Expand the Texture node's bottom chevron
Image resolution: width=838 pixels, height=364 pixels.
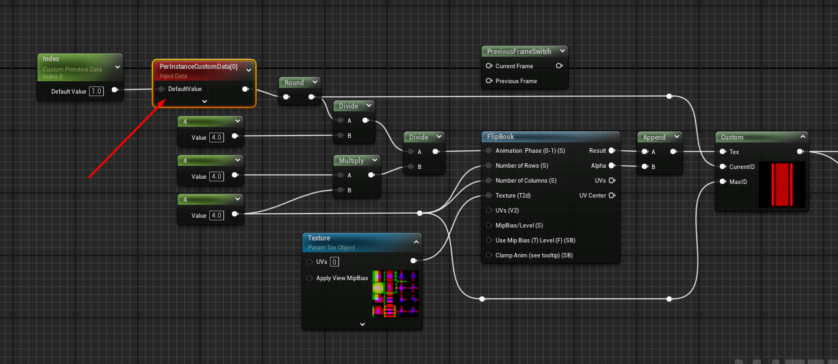tap(362, 324)
